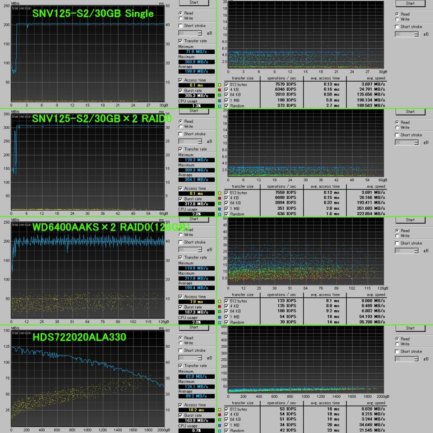Enable Short stroke in SNV125 RAID0 benchmark panel
The width and height of the screenshot is (433, 433).
coord(180,134)
